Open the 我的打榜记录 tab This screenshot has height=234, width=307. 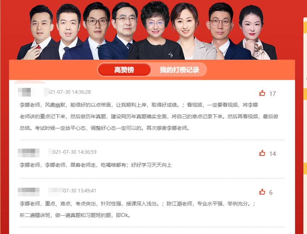[179, 70]
